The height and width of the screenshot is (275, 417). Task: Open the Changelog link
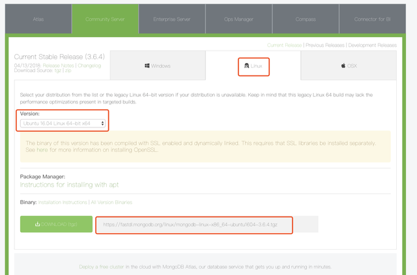click(89, 65)
